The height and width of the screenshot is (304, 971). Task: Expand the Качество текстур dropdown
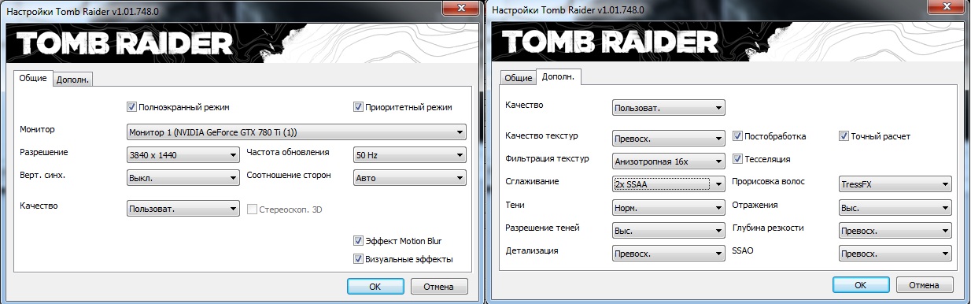(668, 139)
